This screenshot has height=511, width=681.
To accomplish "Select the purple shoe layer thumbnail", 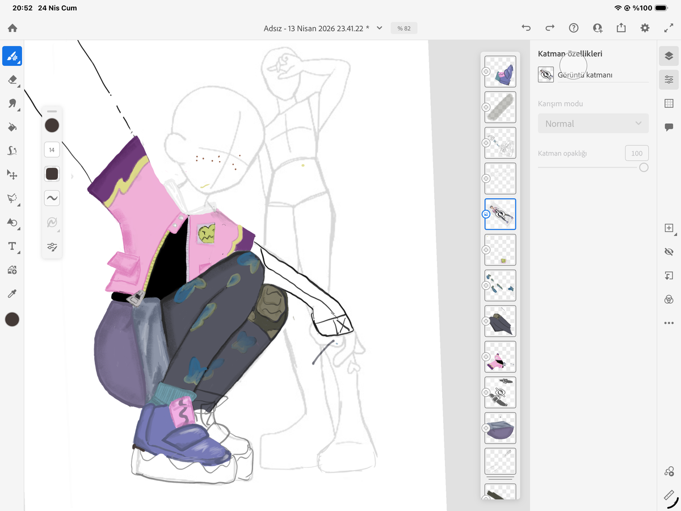I will 500,72.
